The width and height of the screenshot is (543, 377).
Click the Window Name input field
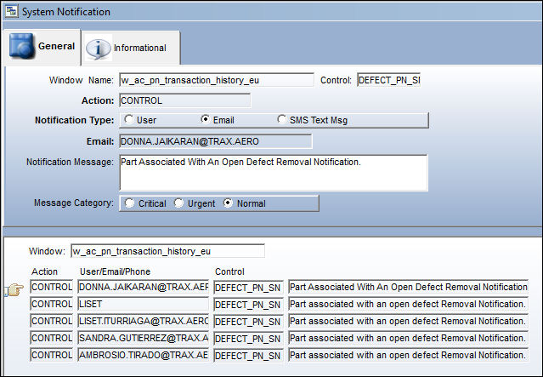click(217, 80)
